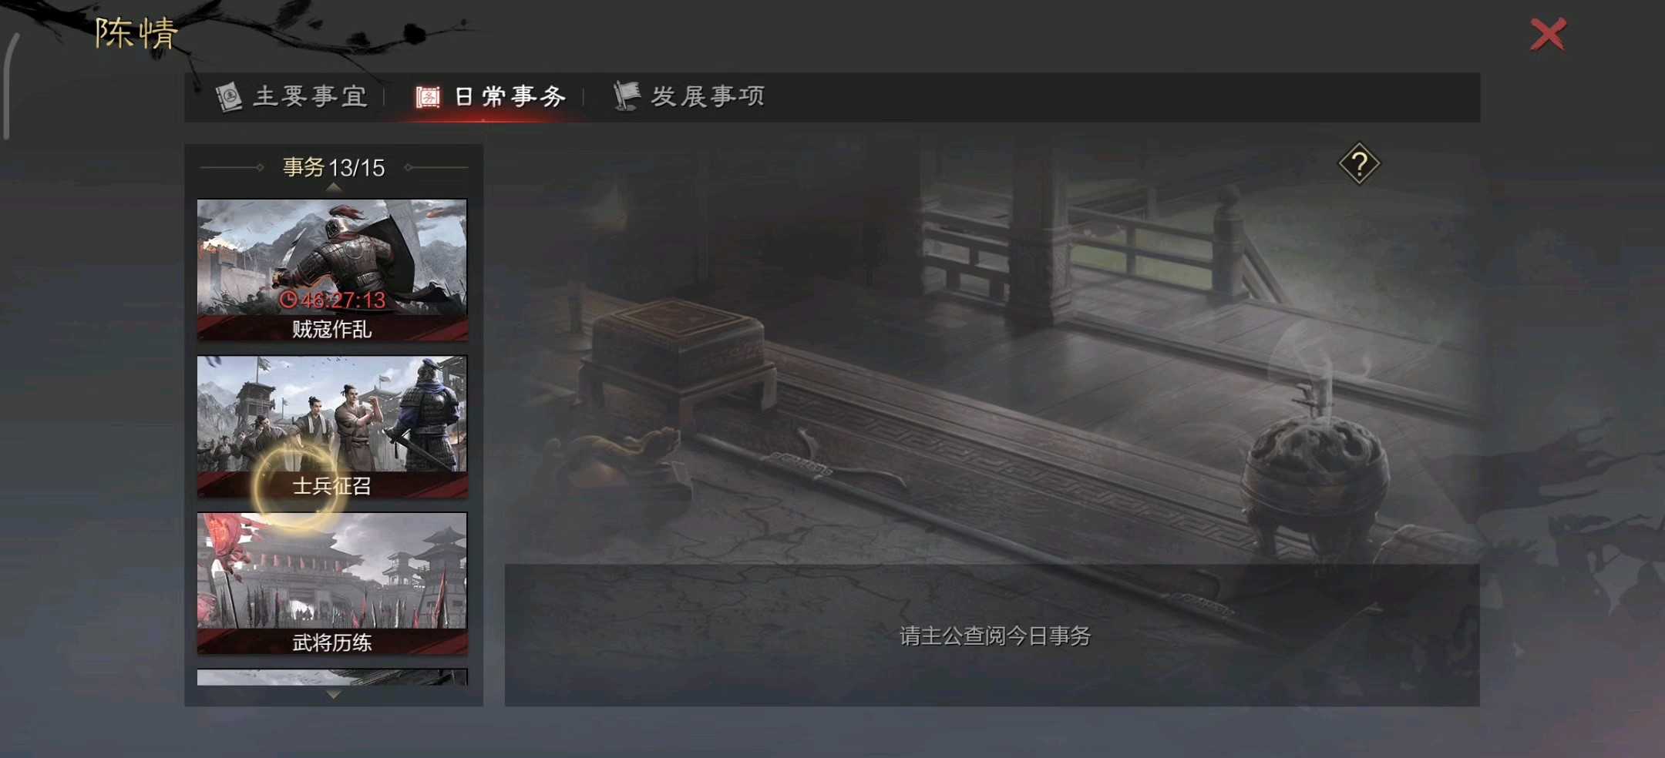The image size is (1665, 758).
Task: Click the red scroll icon beside 日常事务
Action: point(428,96)
